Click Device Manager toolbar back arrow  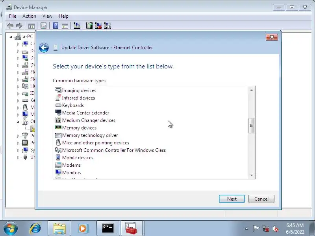(x=10, y=26)
